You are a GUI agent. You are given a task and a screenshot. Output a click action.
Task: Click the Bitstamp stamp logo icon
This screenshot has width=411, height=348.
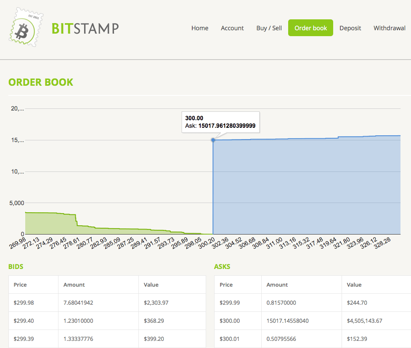(x=26, y=27)
